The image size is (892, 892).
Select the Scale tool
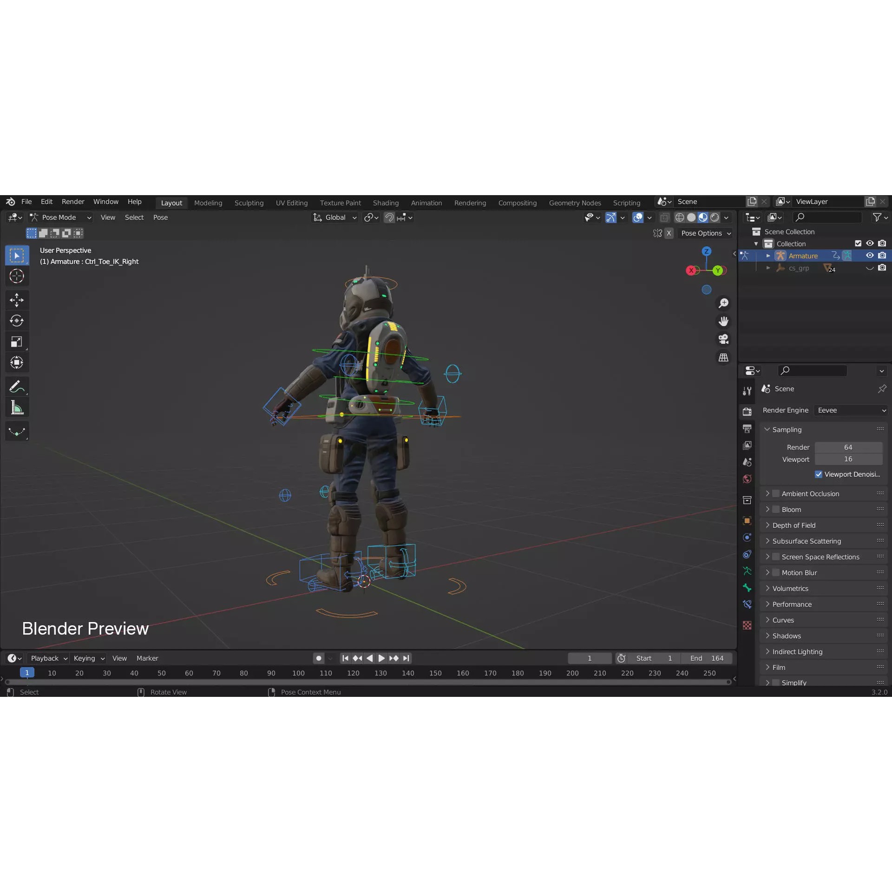17,342
